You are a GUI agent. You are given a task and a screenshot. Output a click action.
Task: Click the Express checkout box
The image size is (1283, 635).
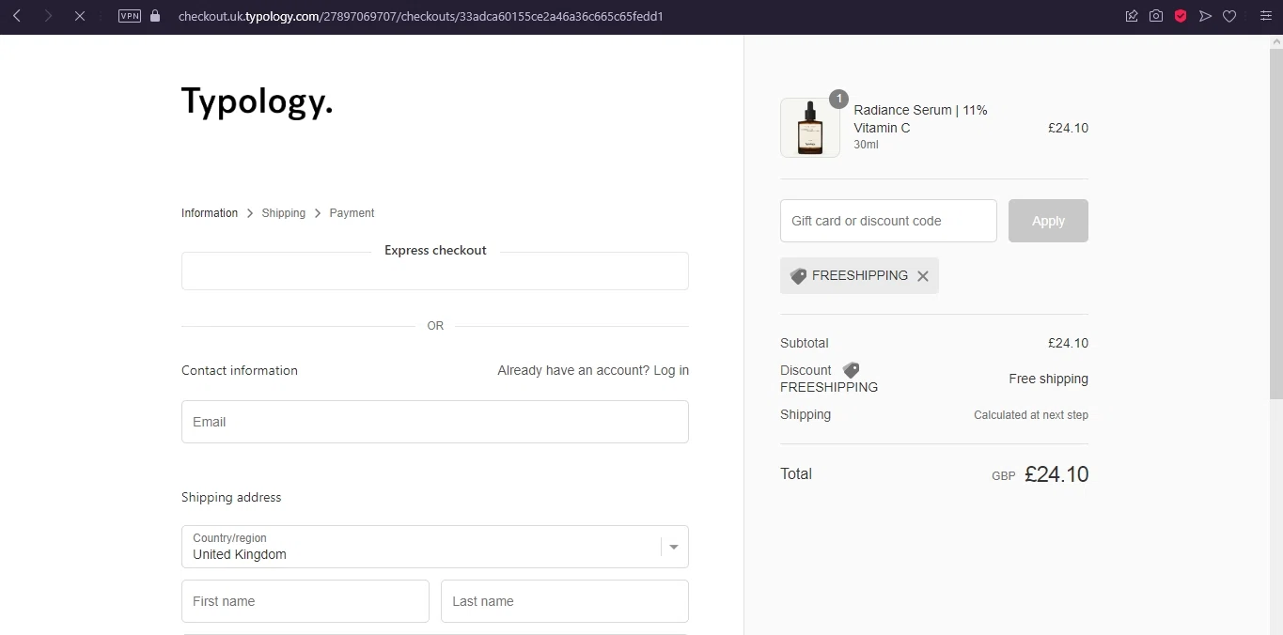pyautogui.click(x=435, y=271)
